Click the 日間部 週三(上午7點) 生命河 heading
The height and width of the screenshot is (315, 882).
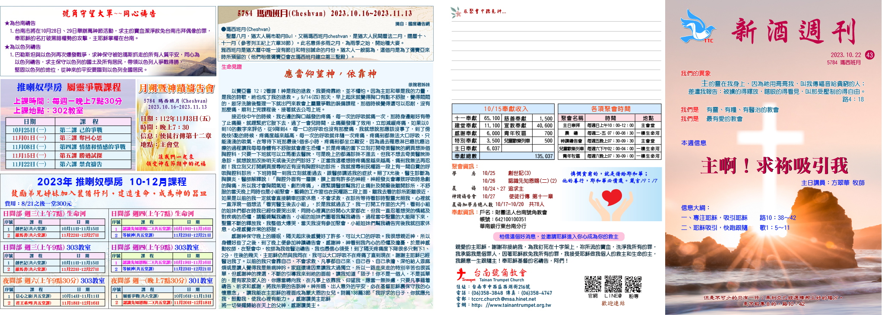click(x=45, y=213)
